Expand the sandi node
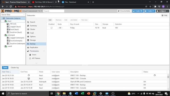 pos(4,46)
